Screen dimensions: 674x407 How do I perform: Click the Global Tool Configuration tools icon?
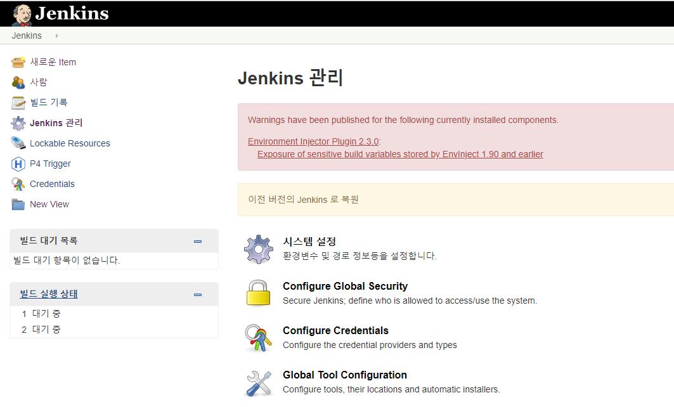pos(259,384)
